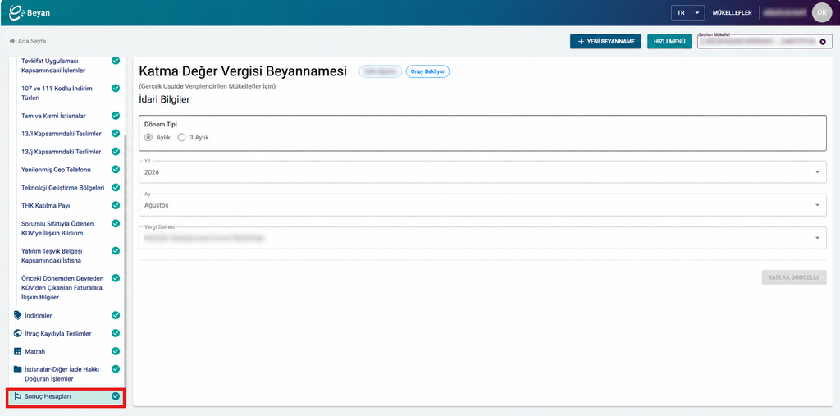Click the OK user avatar
The image size is (840, 416).
pyautogui.click(x=822, y=12)
